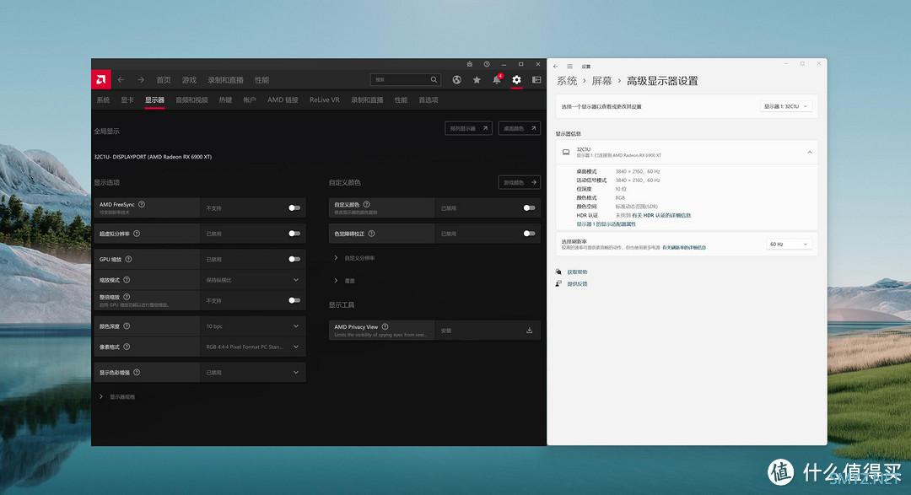Click the 桌面颜色 button
This screenshot has width=911, height=495.
(x=520, y=128)
